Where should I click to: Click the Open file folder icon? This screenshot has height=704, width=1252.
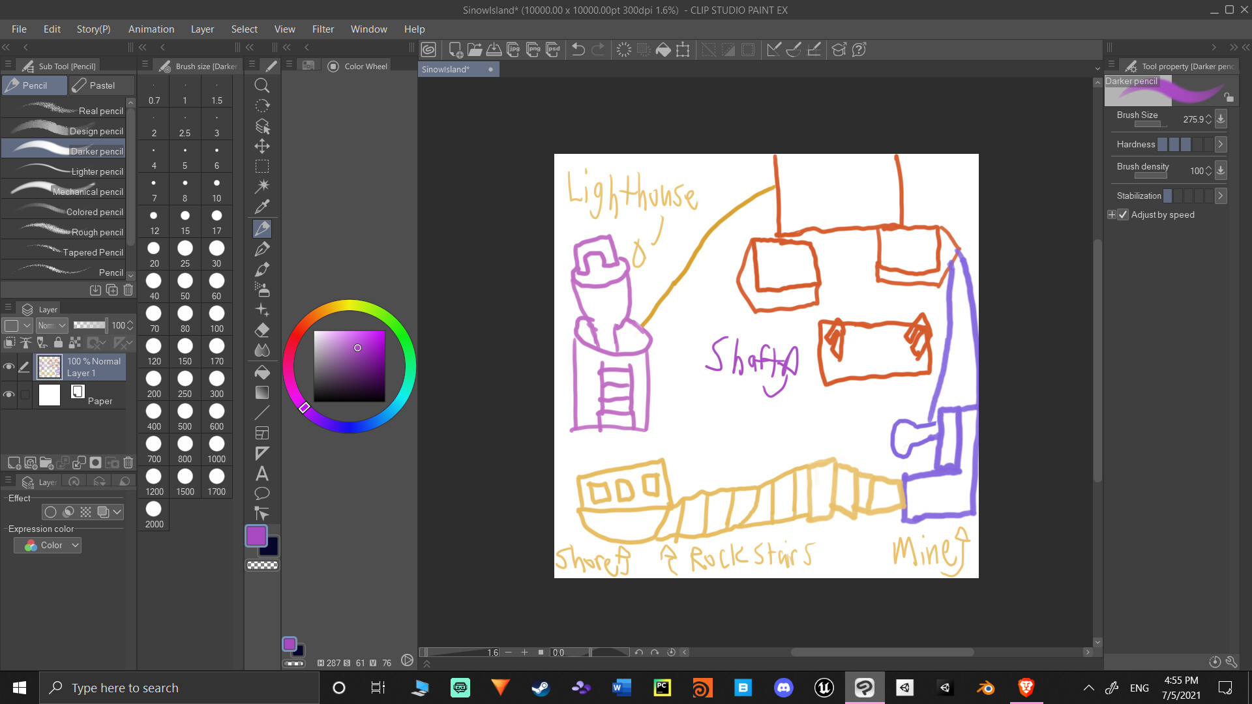[x=475, y=50]
